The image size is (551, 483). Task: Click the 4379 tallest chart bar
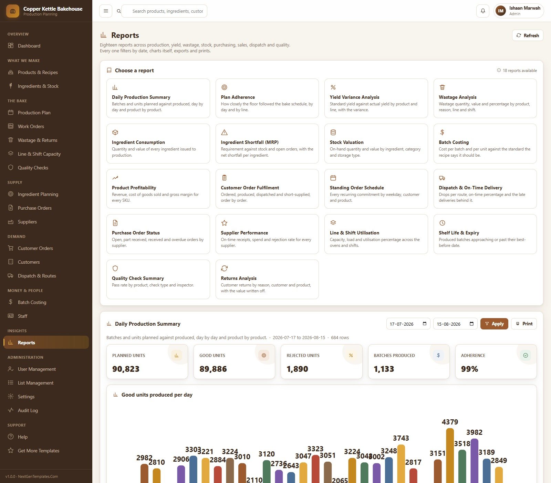point(450,455)
